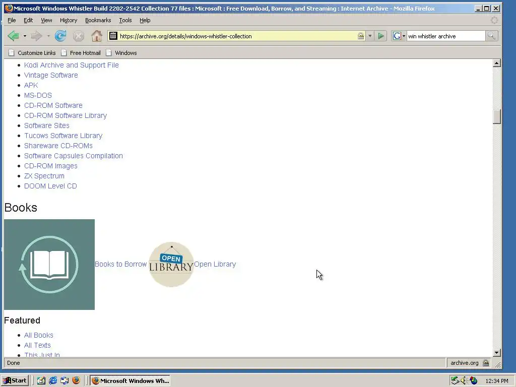Image resolution: width=516 pixels, height=387 pixels.
Task: Open the Windows bookmark
Action: pyautogui.click(x=121, y=52)
